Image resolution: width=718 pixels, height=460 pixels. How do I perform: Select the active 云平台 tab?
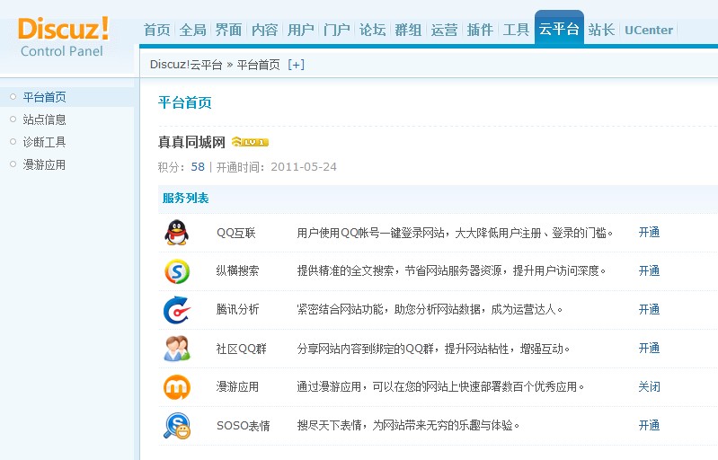(x=559, y=29)
